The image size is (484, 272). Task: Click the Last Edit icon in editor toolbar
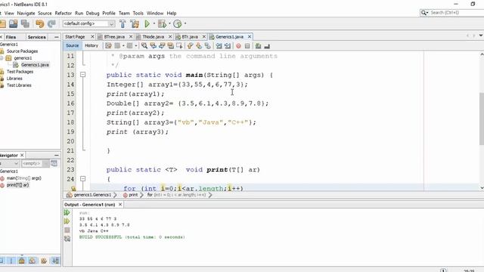tap(108, 46)
